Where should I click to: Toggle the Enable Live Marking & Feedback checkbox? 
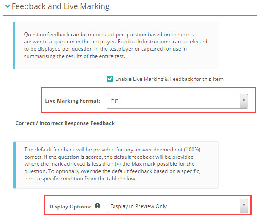[x=110, y=79]
